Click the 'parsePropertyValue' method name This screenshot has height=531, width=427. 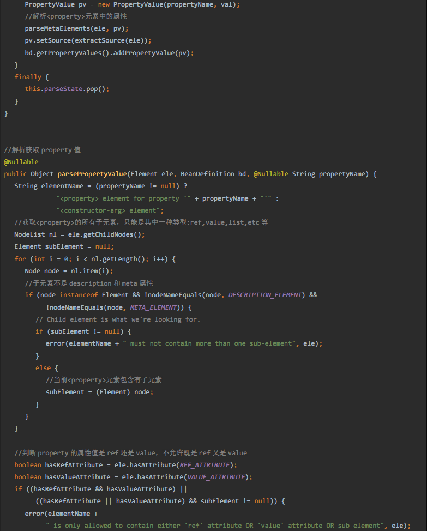pos(92,174)
